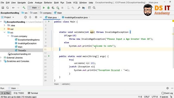Viewport: 174px width, 98px height.
Task: Open the TODO tool window
Action: click(x=19, y=93)
